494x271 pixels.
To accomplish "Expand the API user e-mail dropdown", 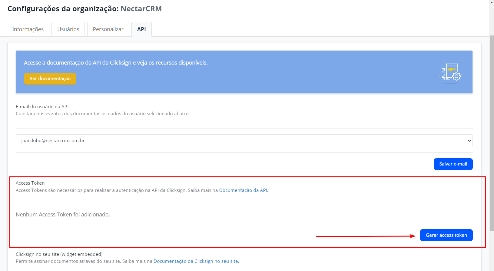I will [244, 141].
